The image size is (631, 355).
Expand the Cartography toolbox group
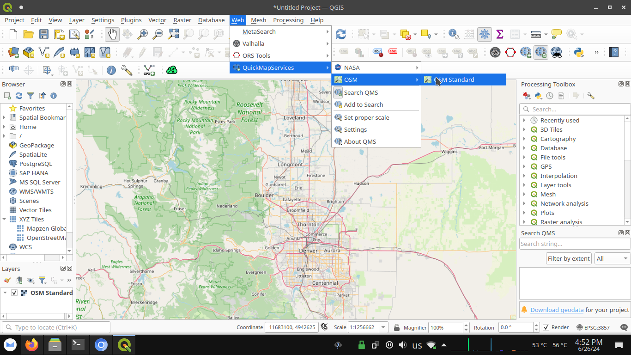tap(524, 139)
